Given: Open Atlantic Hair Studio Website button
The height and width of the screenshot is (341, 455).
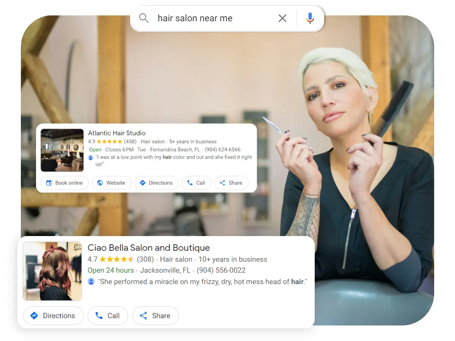Looking at the screenshot, I should point(111,183).
